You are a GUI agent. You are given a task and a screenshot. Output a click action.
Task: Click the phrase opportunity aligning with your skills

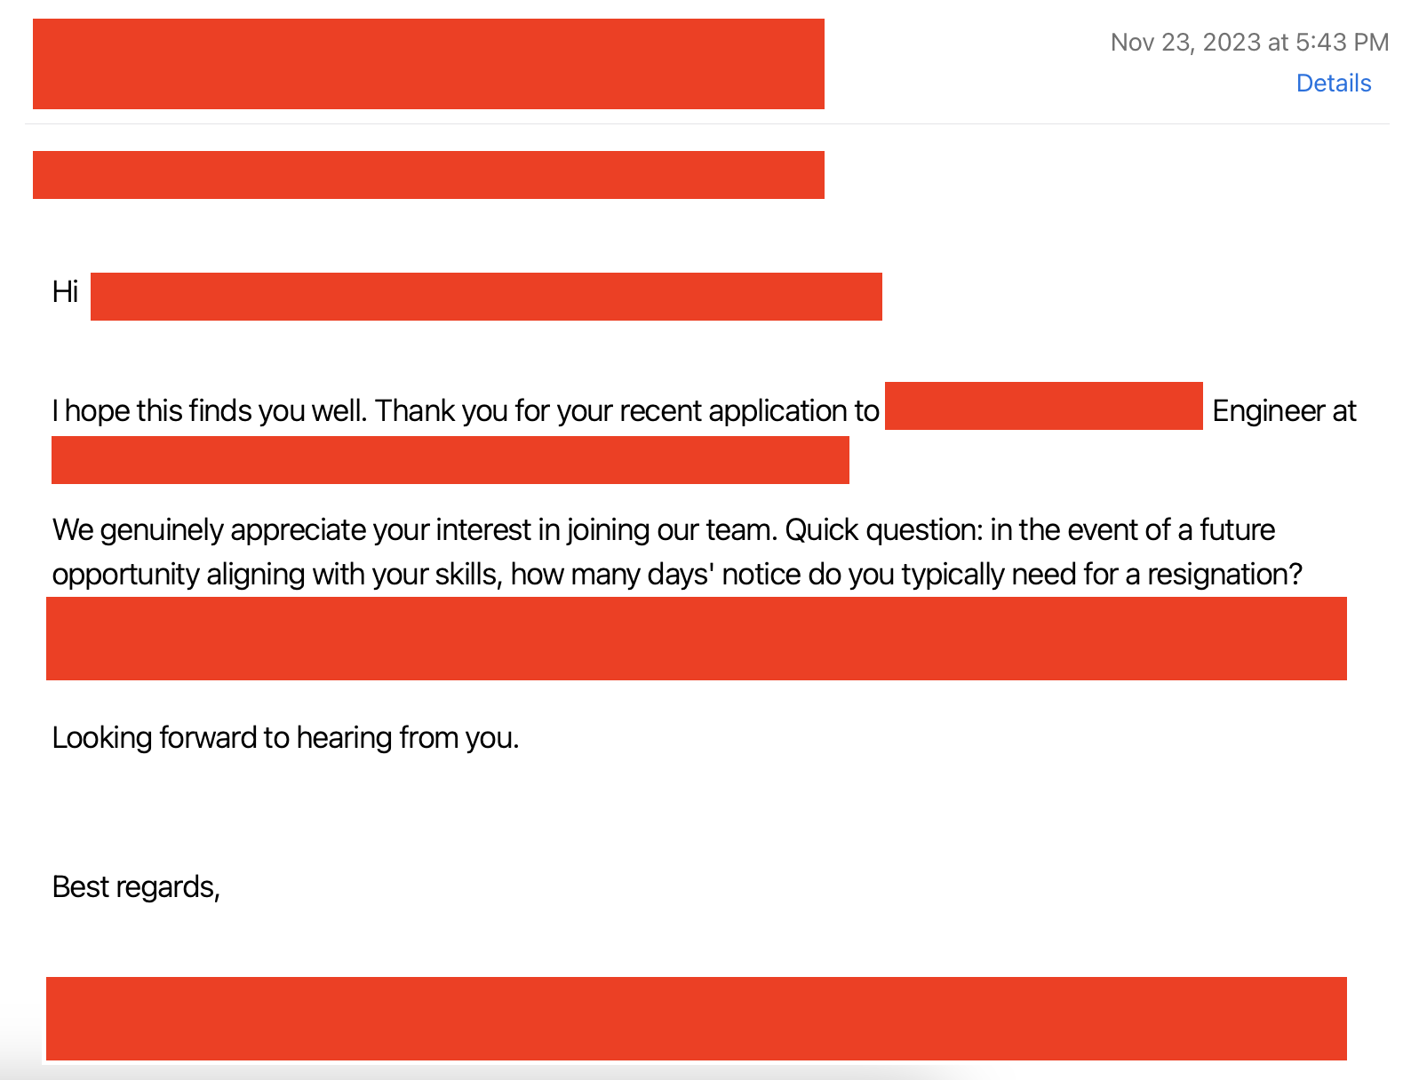point(277,575)
